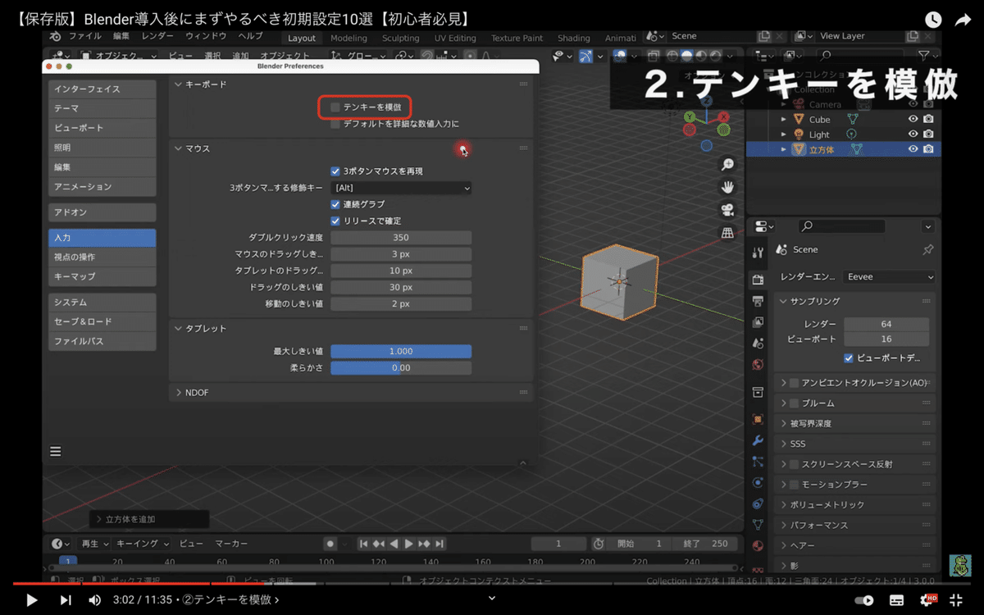Open Modifier properties wrench icon
This screenshot has height=615, width=984.
(758, 440)
